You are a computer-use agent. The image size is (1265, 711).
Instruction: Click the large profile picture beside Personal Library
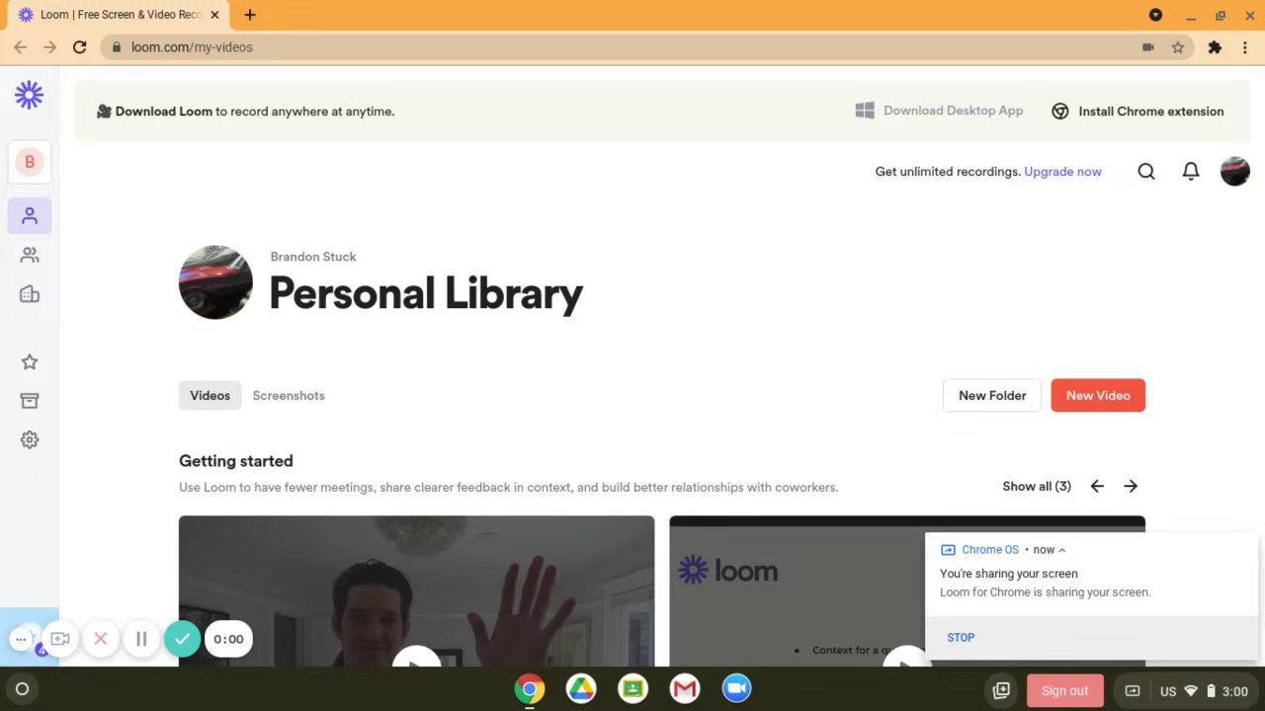coord(215,282)
